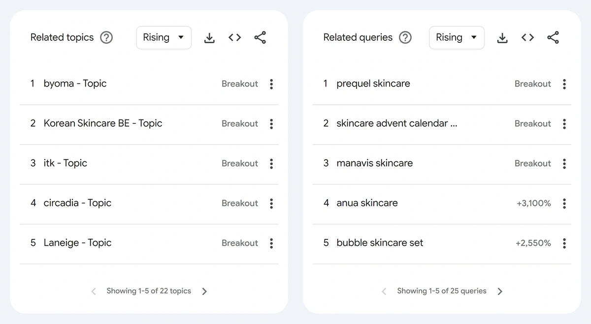Open options menu for bubble skincare set
Screen dimensions: 591x324
click(x=564, y=243)
